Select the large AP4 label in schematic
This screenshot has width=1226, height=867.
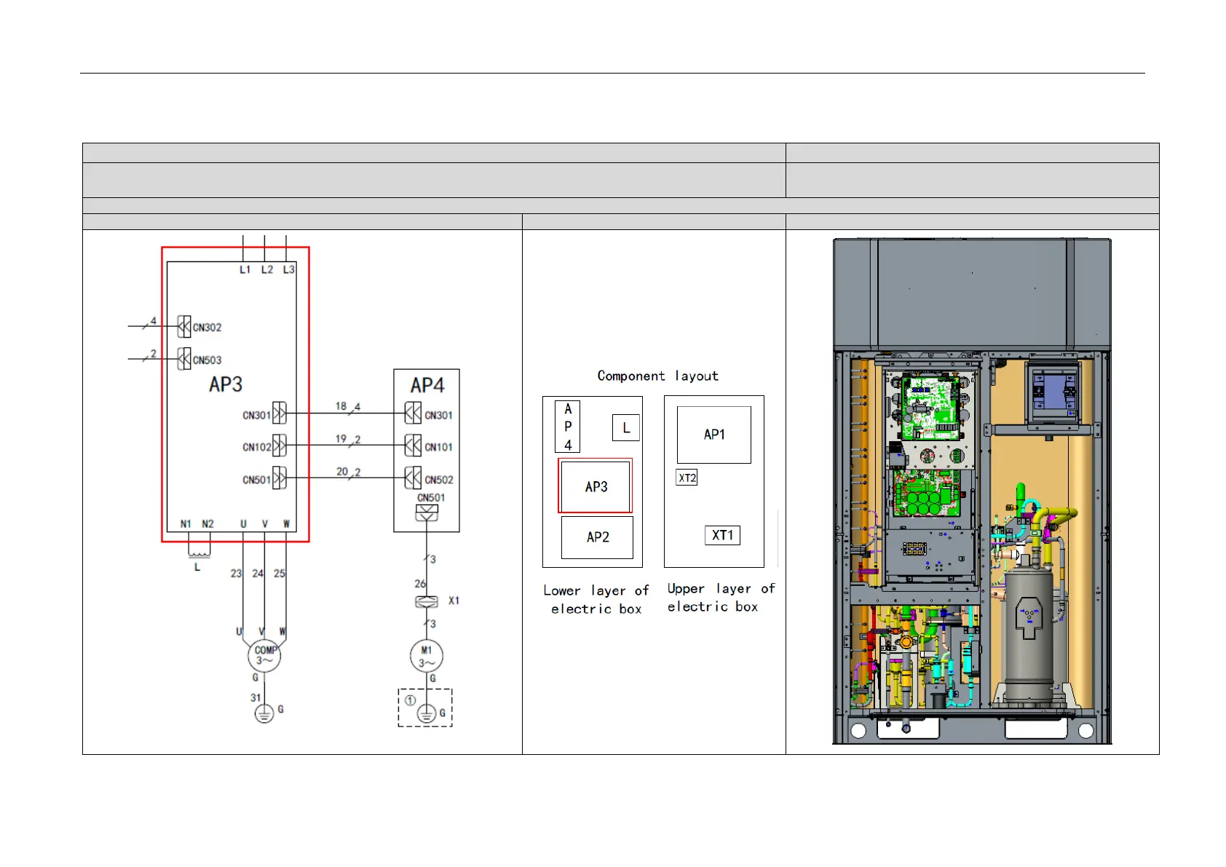427,385
